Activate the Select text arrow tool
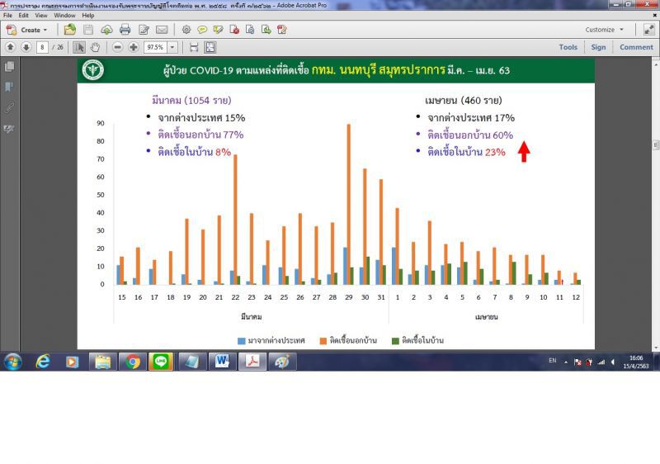The image size is (660, 464). 78,47
